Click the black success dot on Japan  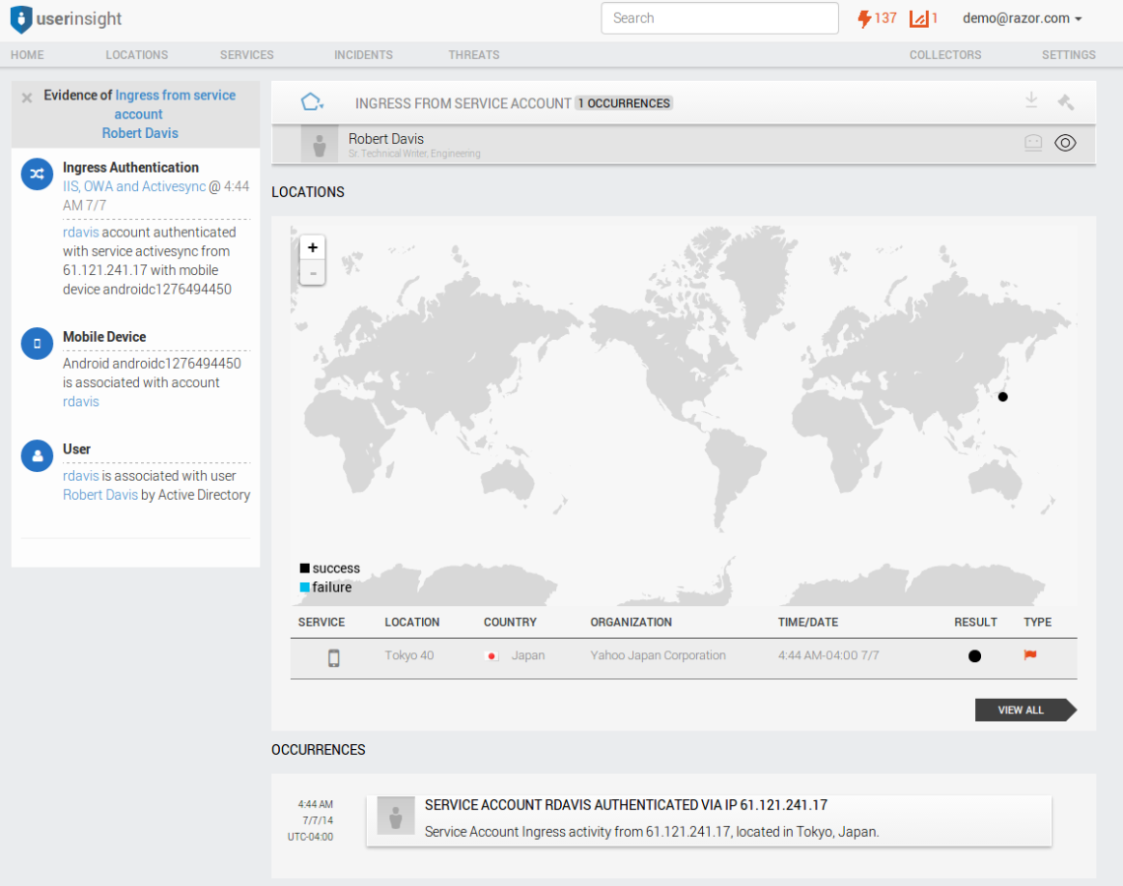point(1003,397)
